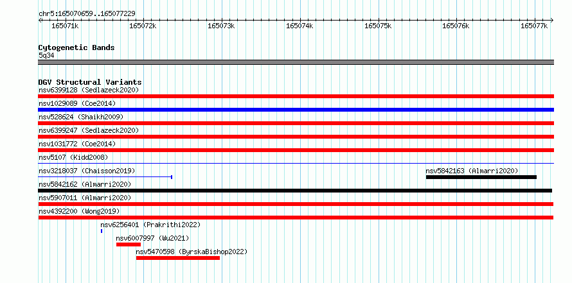Click the DGV Structural Variants track title
This screenshot has width=572, height=283.
90,82
